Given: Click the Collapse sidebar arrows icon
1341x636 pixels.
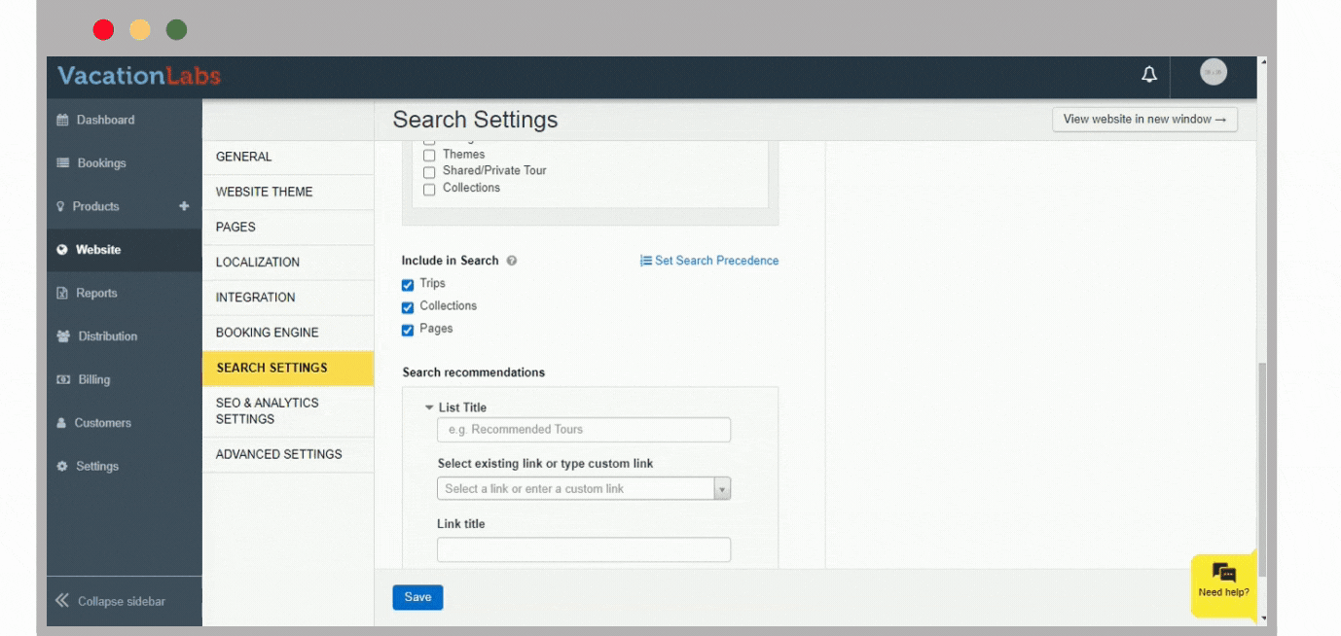Looking at the screenshot, I should click(62, 601).
